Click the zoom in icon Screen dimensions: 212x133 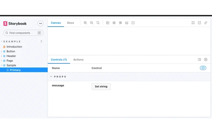point(85,23)
